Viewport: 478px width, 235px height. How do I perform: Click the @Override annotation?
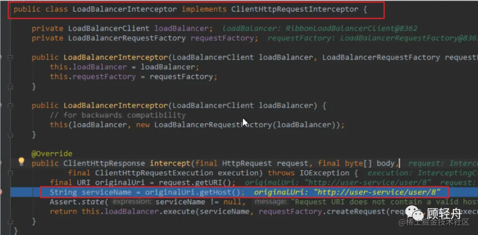pos(52,154)
